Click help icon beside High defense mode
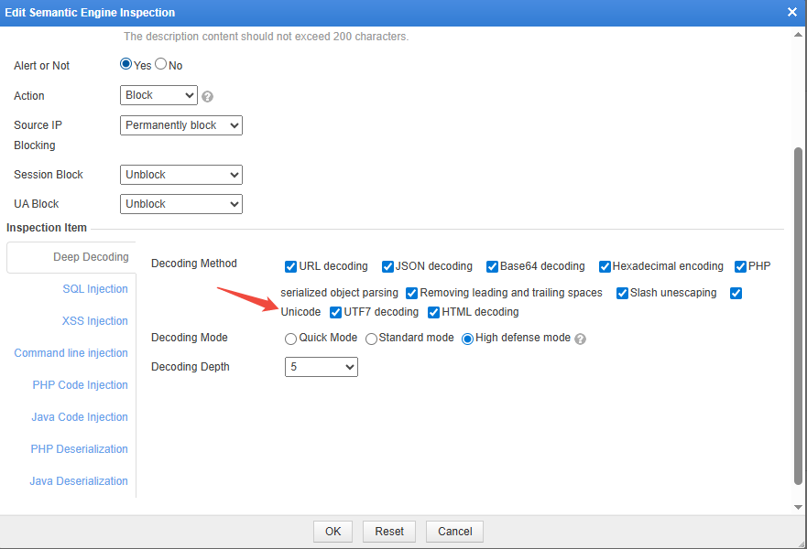This screenshot has height=549, width=807. (x=580, y=339)
